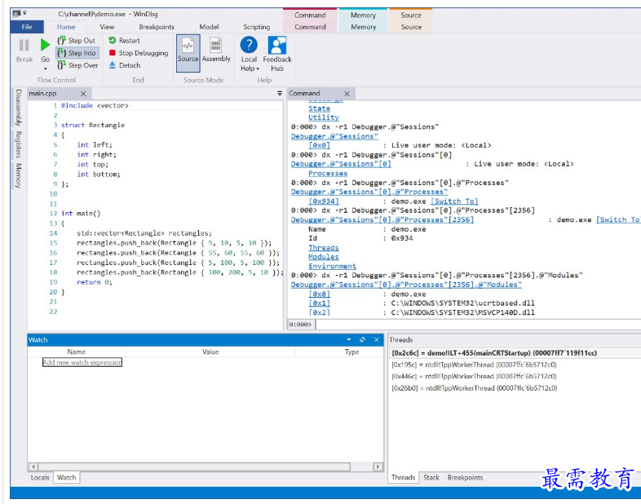
Task: Open Local Help dropdown
Action: coord(249,54)
